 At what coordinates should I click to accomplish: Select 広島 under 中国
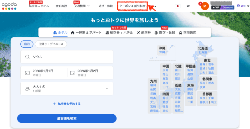[165, 70]
